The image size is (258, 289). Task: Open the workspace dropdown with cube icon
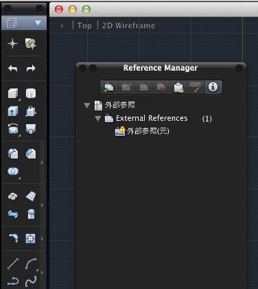tap(24, 23)
